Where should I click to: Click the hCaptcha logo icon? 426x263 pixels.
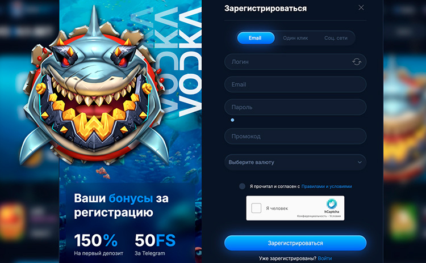point(332,204)
